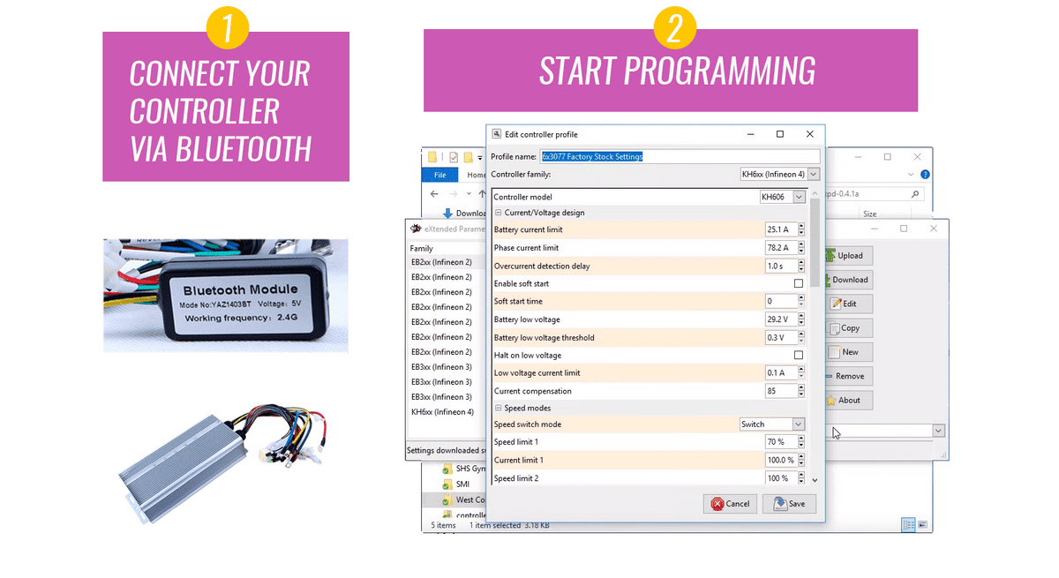The width and height of the screenshot is (1059, 578).
Task: Collapse the Current/Voltage design section
Action: tap(499, 213)
